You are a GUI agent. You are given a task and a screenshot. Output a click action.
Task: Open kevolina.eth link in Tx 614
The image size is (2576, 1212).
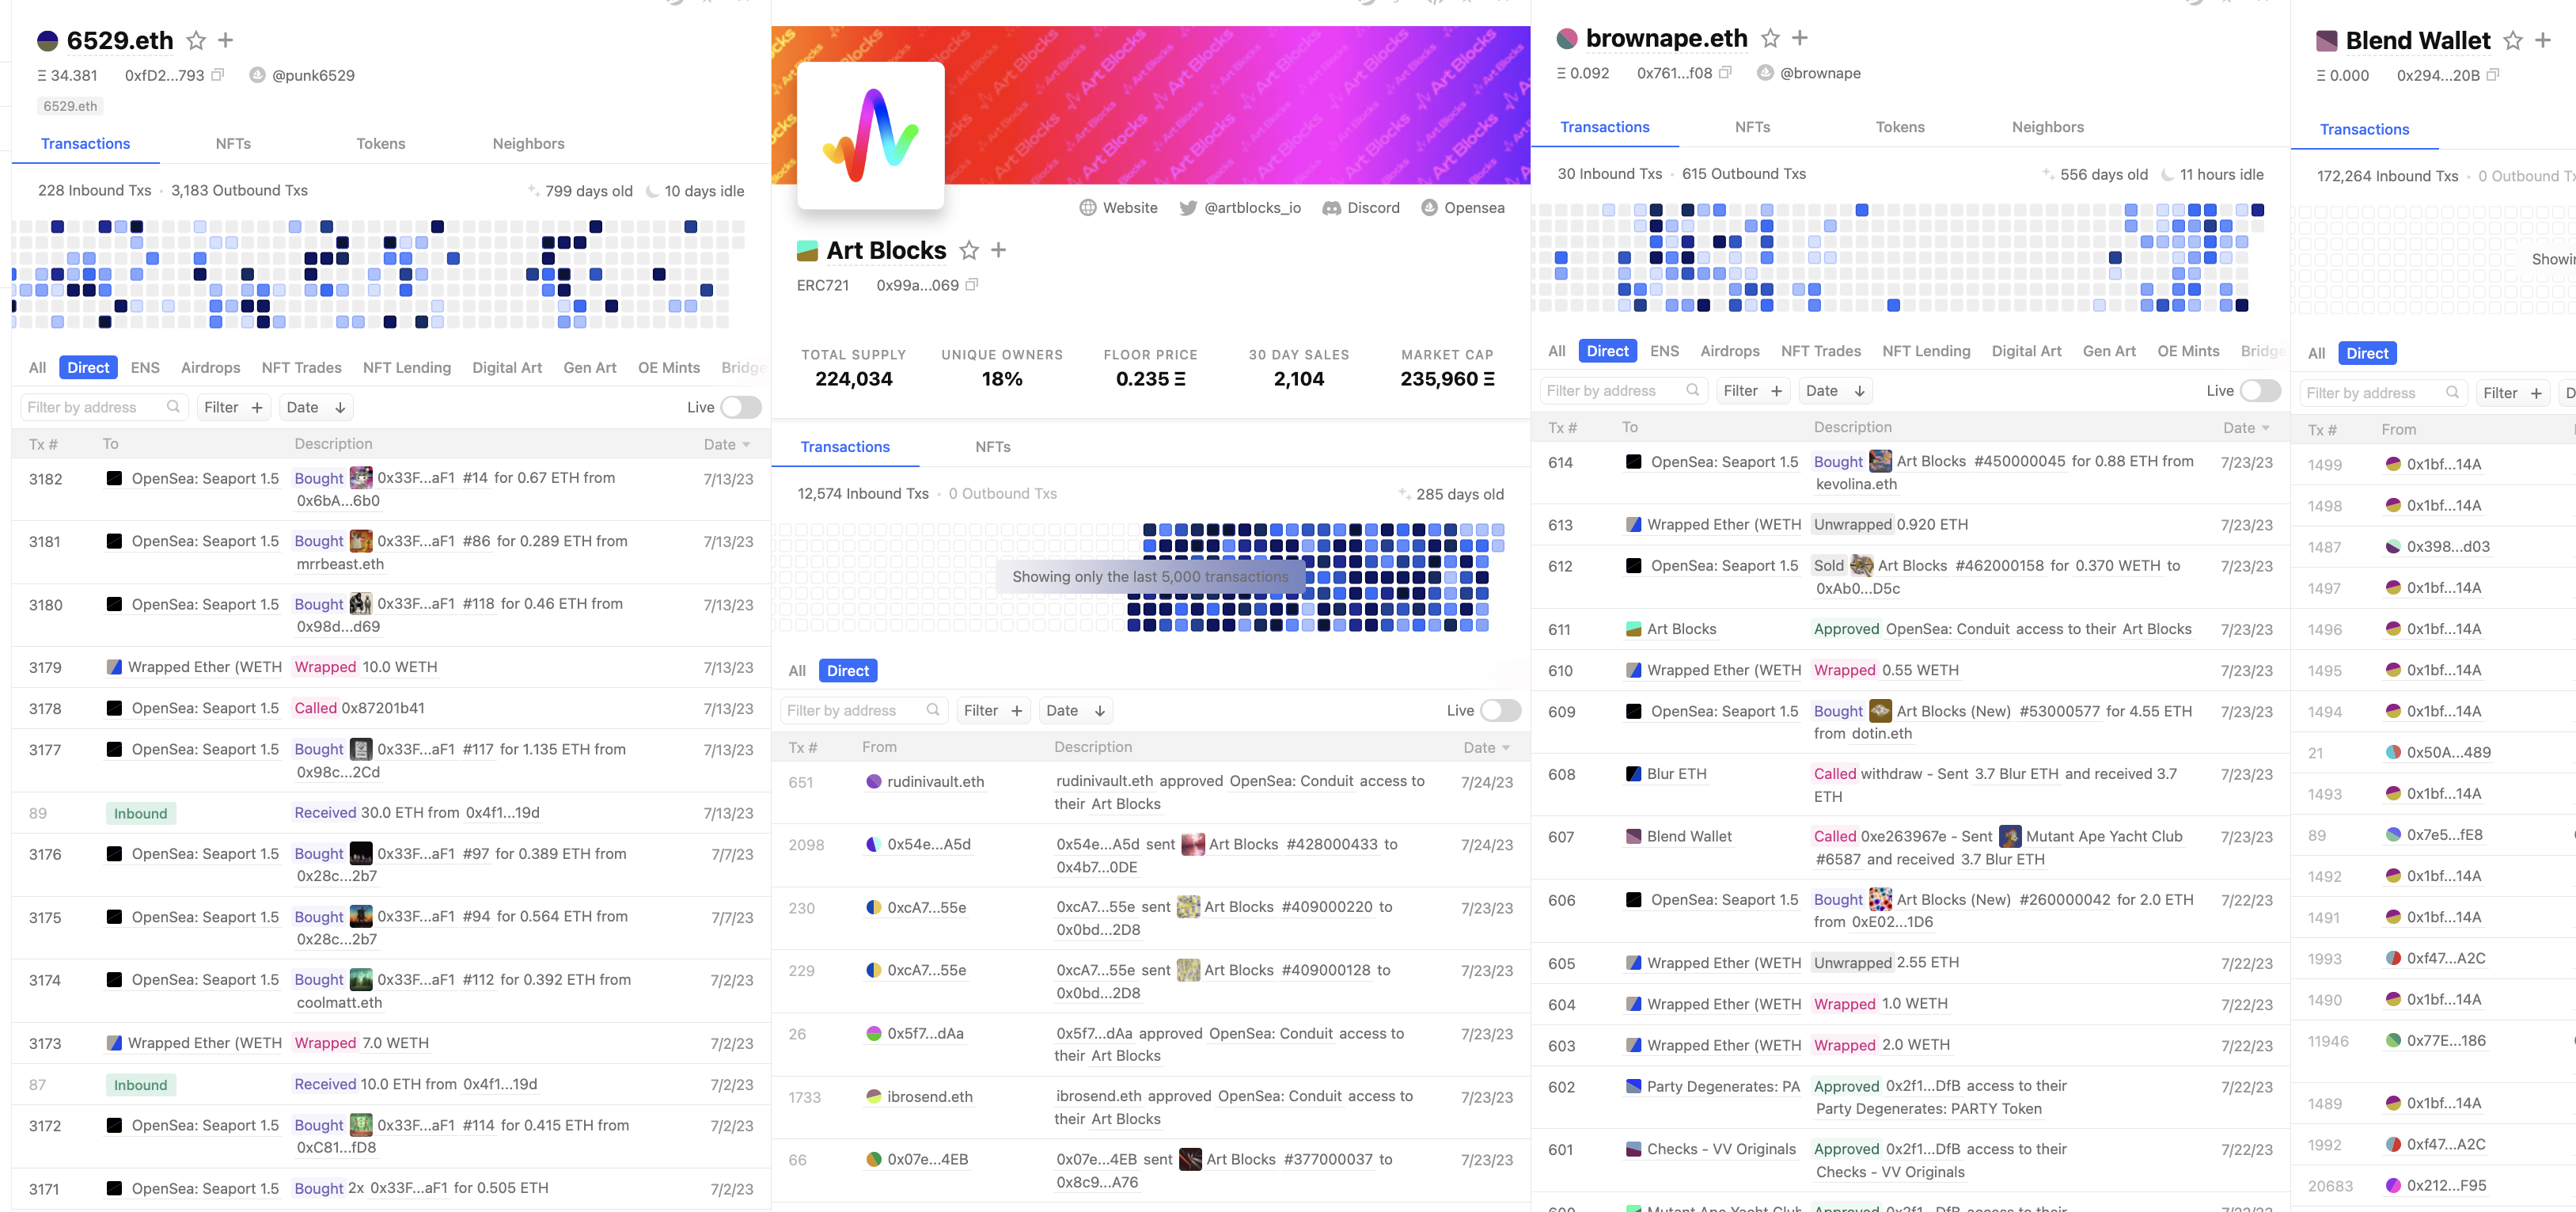pos(1856,483)
